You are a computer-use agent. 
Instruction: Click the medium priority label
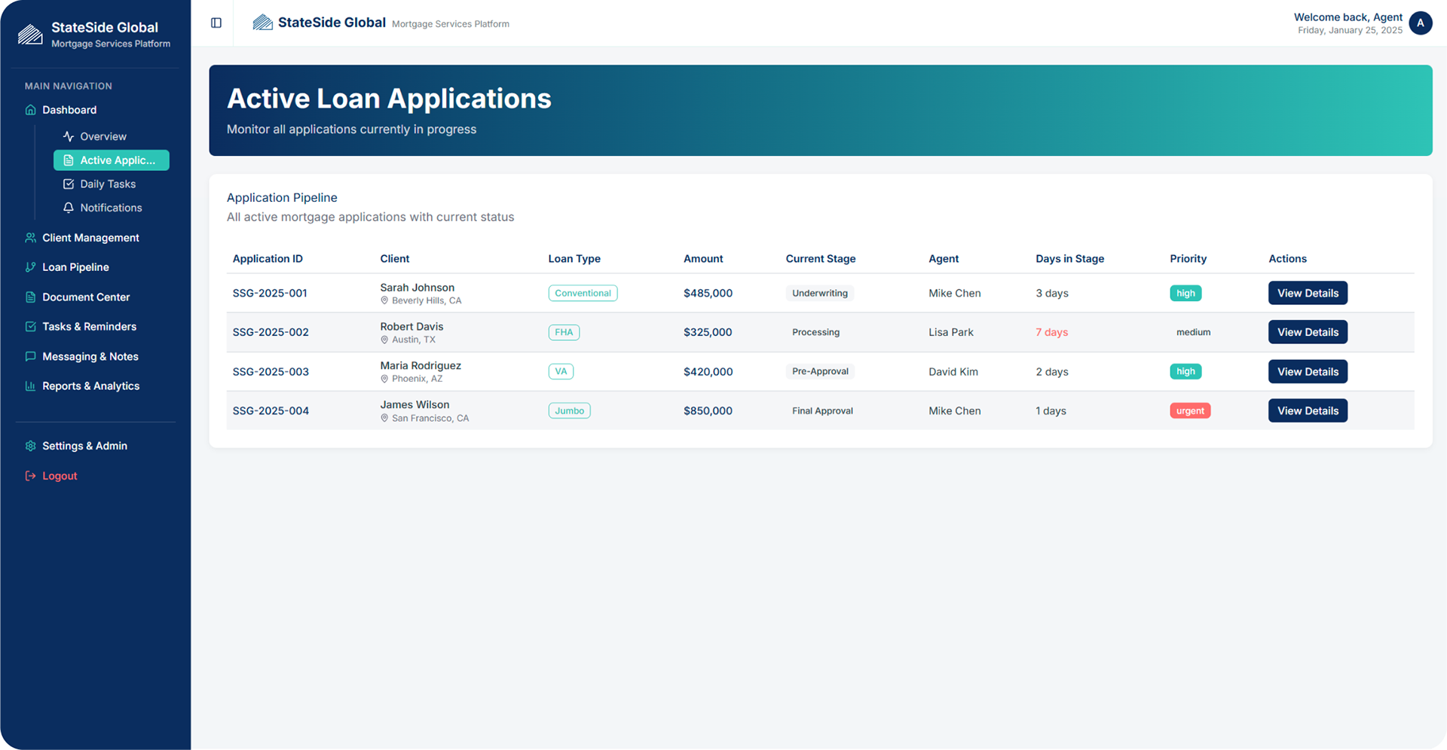[1193, 332]
